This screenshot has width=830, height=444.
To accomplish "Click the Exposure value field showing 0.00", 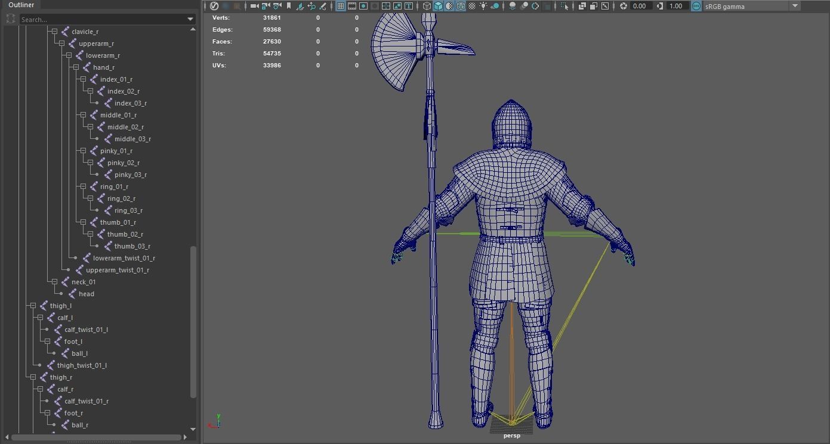I will pyautogui.click(x=640, y=6).
